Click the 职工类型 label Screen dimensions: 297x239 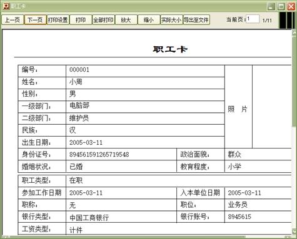(36, 180)
